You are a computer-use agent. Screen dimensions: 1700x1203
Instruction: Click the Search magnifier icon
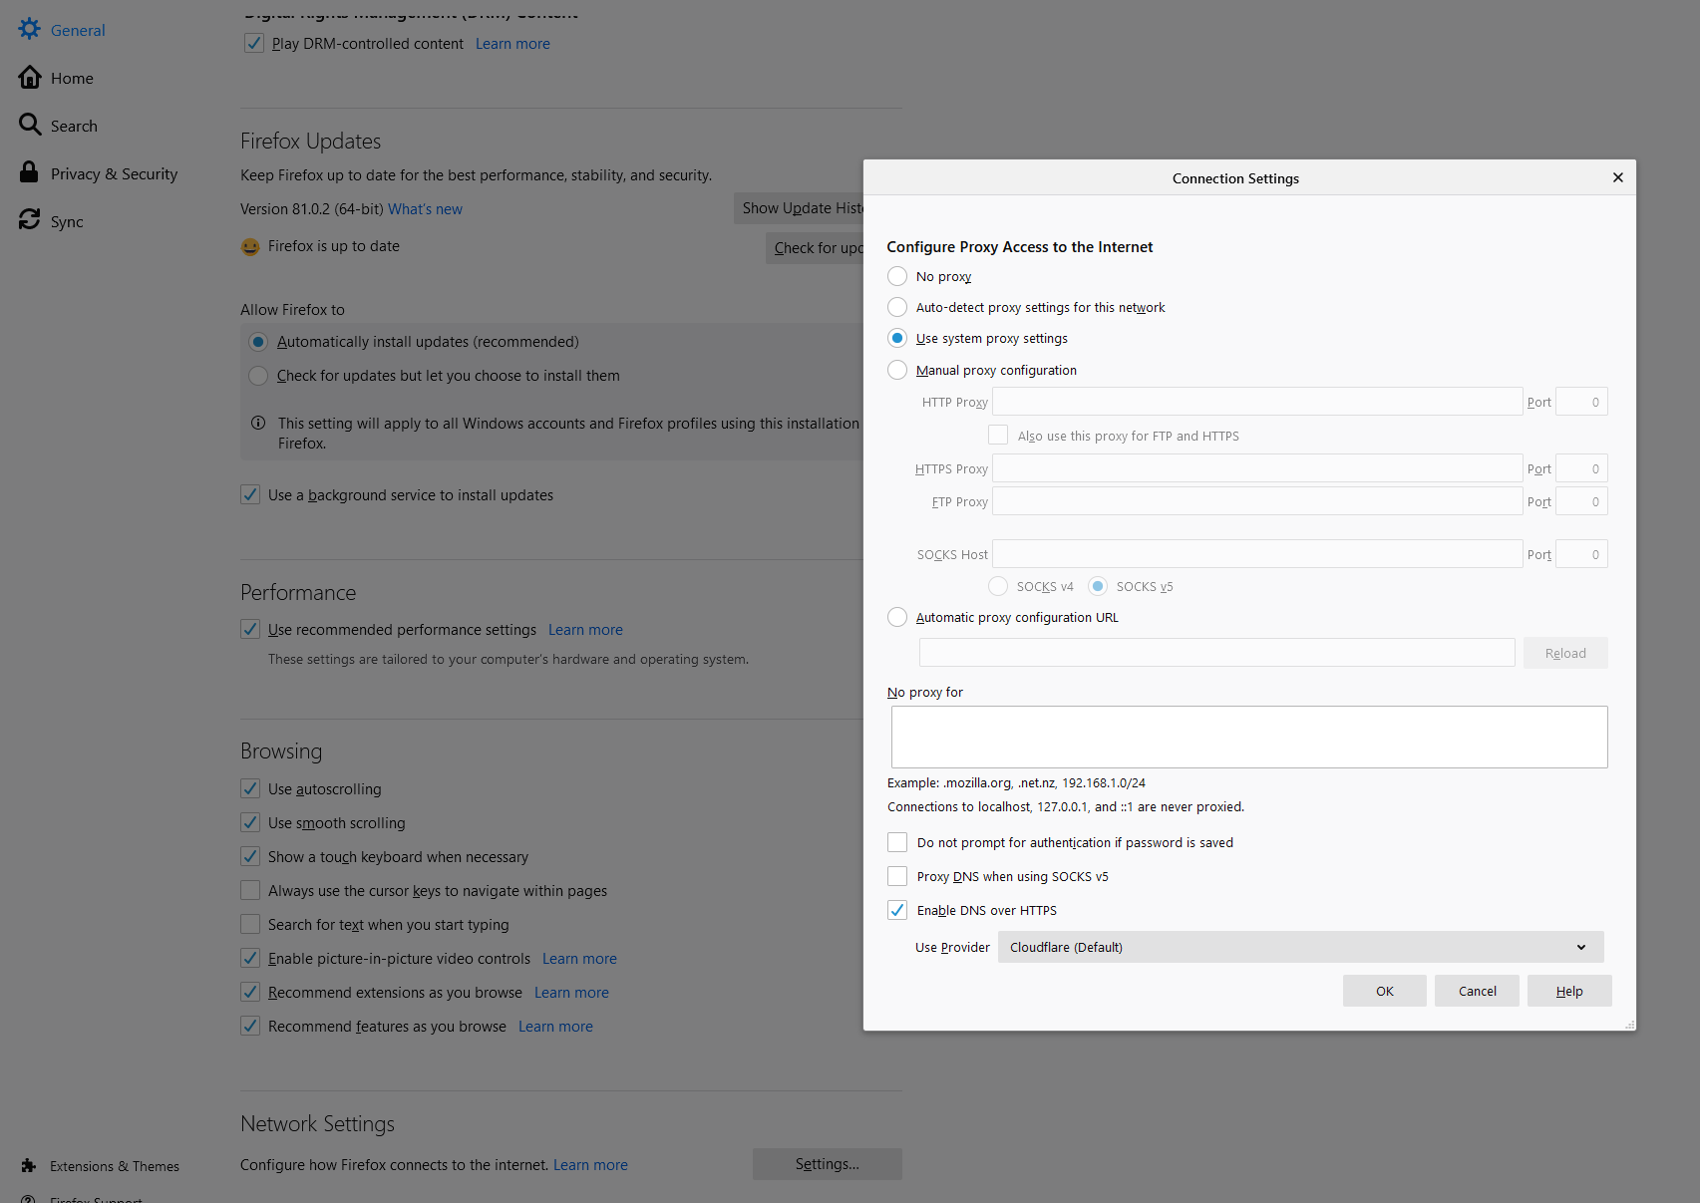click(x=30, y=125)
